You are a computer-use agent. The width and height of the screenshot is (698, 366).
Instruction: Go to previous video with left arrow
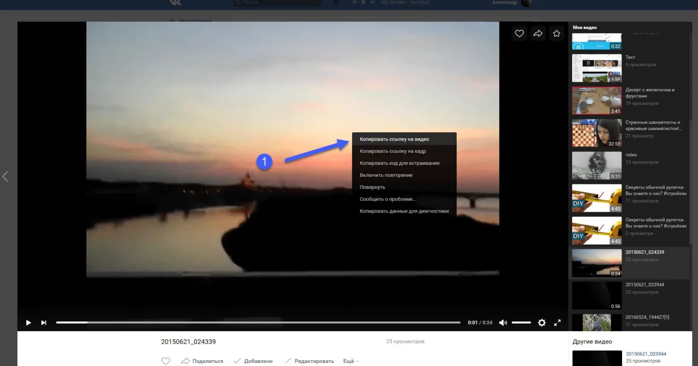pos(5,176)
